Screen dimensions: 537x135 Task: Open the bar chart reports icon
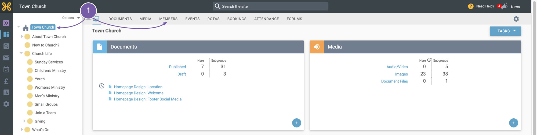tap(6, 92)
